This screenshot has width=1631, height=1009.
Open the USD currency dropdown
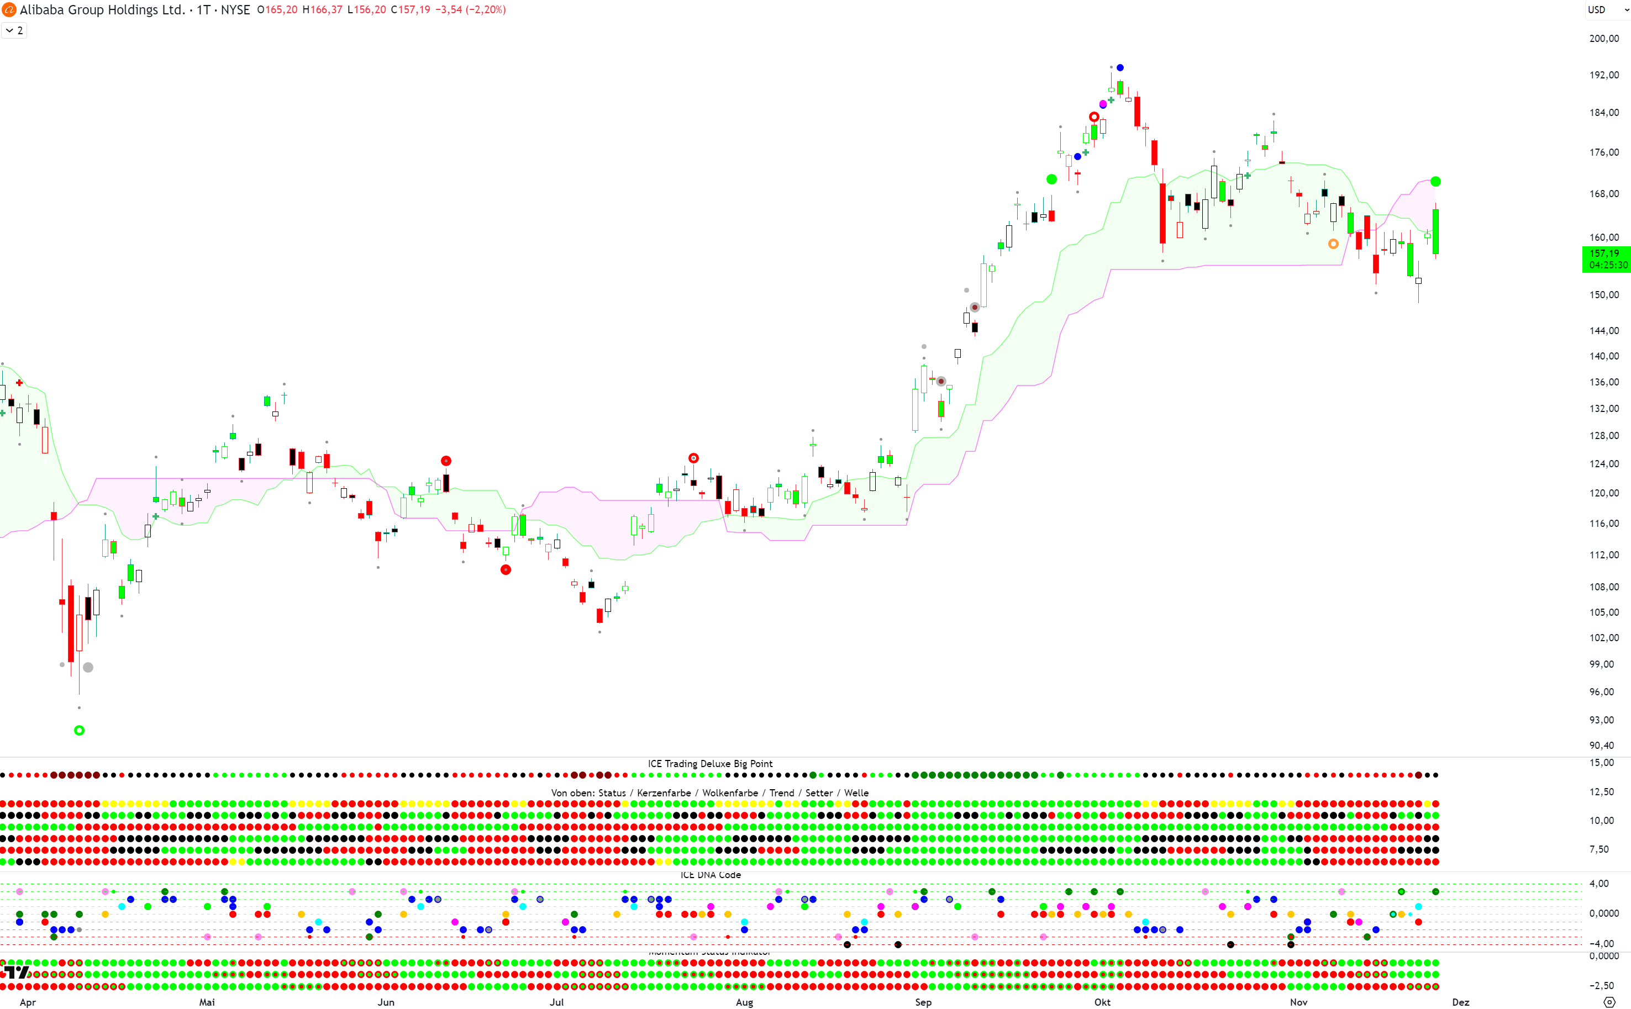tap(1597, 10)
